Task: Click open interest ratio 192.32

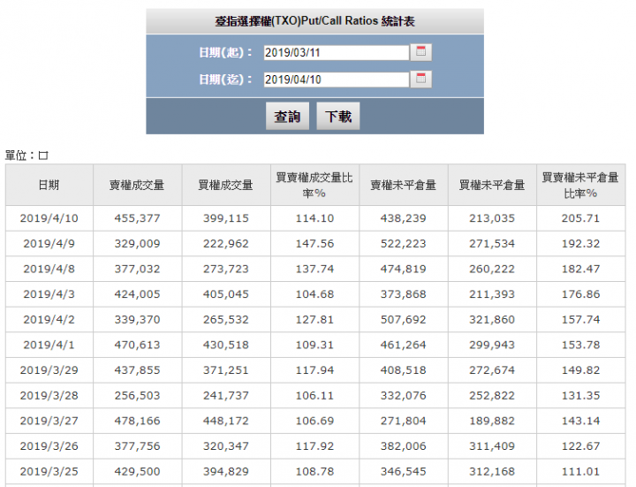Action: click(581, 244)
